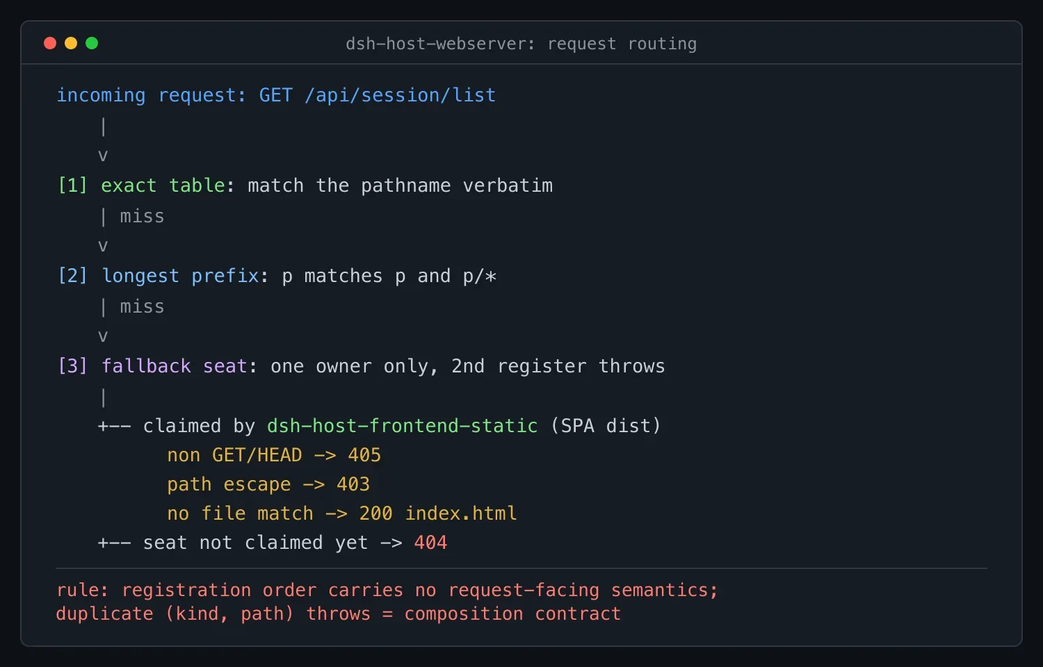This screenshot has width=1043, height=667.
Task: Click the purple "fallback seat" label
Action: tap(175, 366)
